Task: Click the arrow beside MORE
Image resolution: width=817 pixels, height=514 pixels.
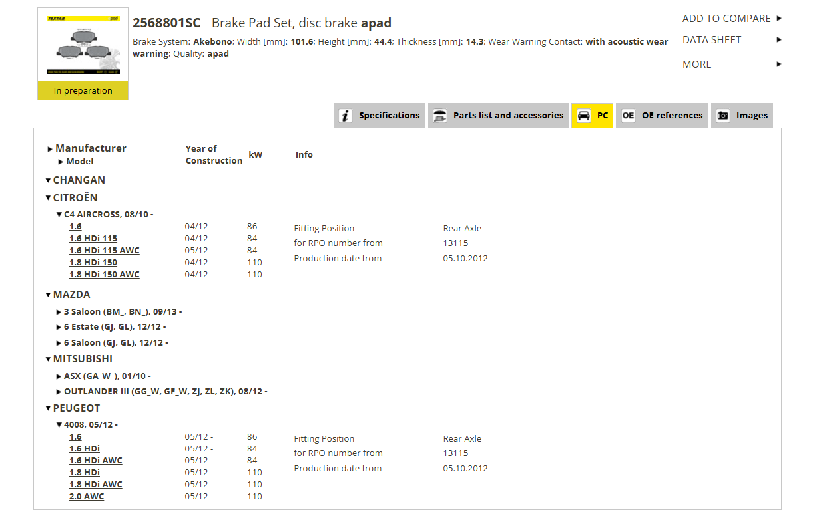Action: point(779,64)
